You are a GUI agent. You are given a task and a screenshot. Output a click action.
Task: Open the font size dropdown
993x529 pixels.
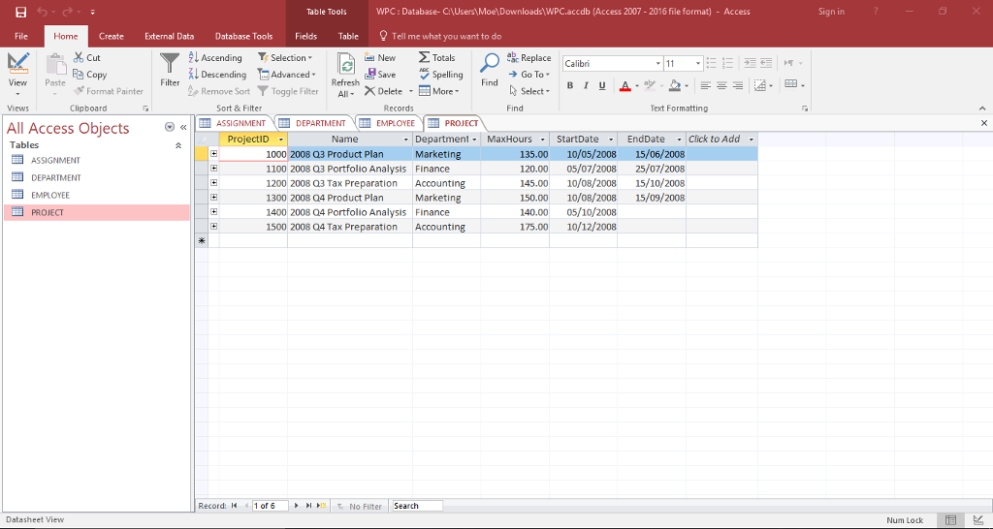click(698, 63)
